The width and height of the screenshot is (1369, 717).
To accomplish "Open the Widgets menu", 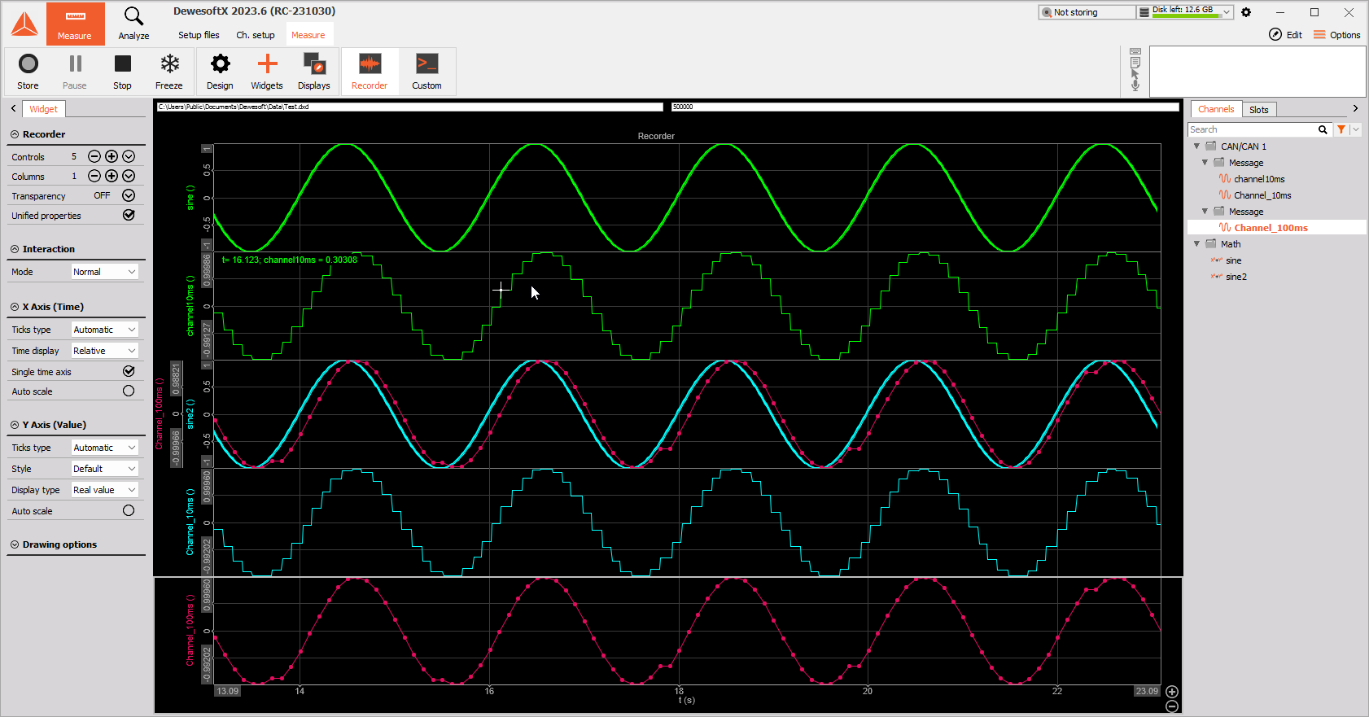I will coord(267,72).
